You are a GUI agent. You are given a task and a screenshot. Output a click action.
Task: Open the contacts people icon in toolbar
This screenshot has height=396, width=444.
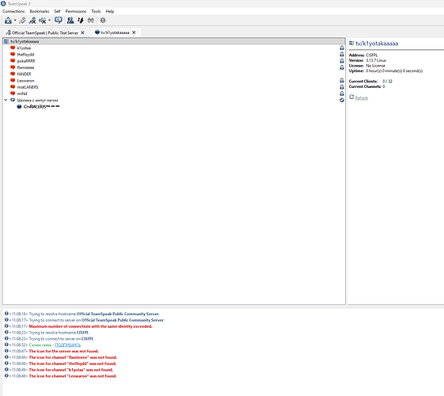pos(70,21)
